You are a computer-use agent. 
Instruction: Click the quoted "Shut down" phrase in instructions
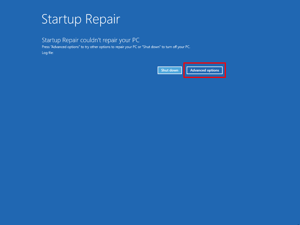(x=151, y=47)
